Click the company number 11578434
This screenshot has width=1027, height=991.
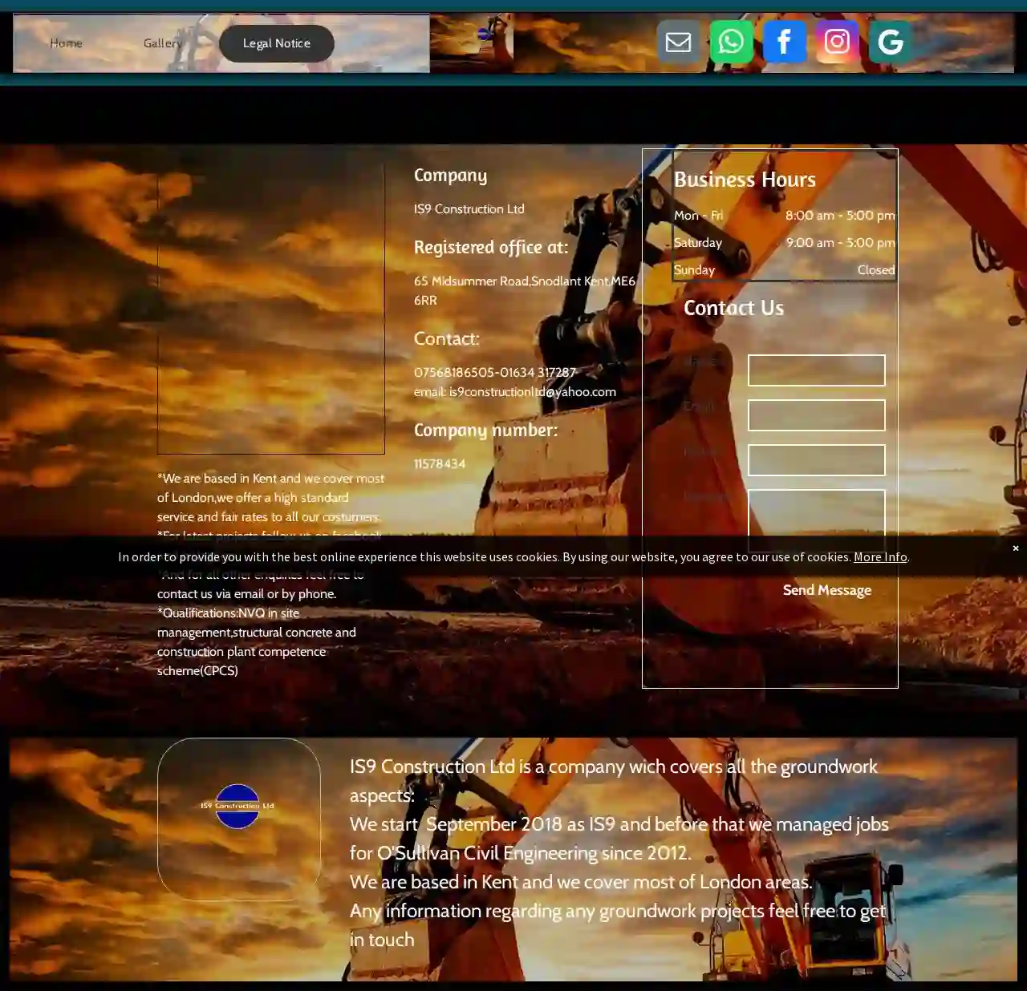440,464
